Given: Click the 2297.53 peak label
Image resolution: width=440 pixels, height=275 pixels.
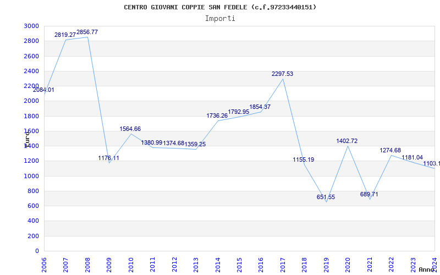Looking at the screenshot, I should (x=282, y=74).
